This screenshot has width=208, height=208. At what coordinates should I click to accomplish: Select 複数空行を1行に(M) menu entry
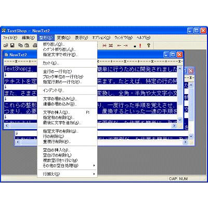(x=67, y=161)
